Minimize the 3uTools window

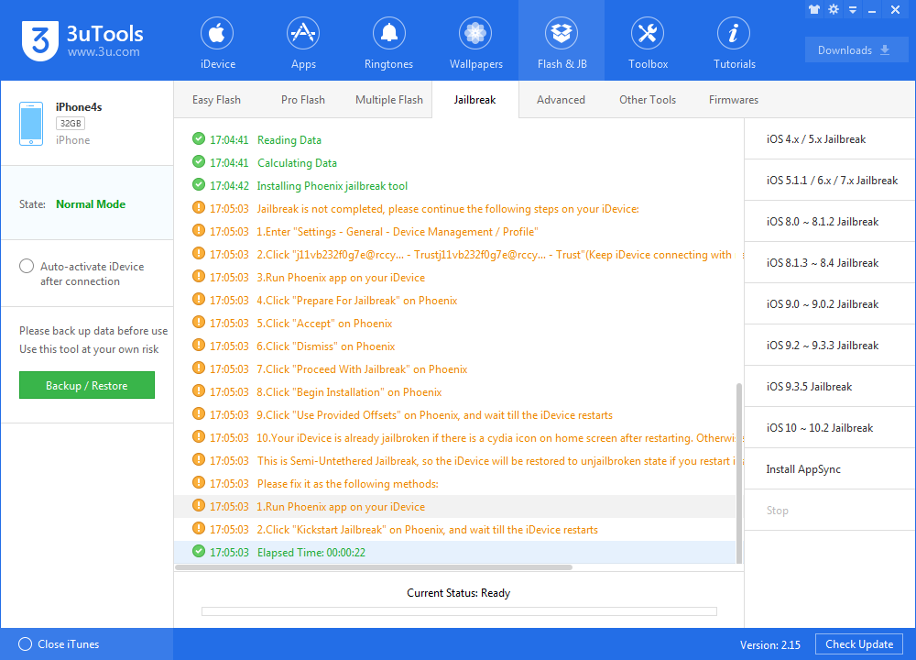pos(872,10)
